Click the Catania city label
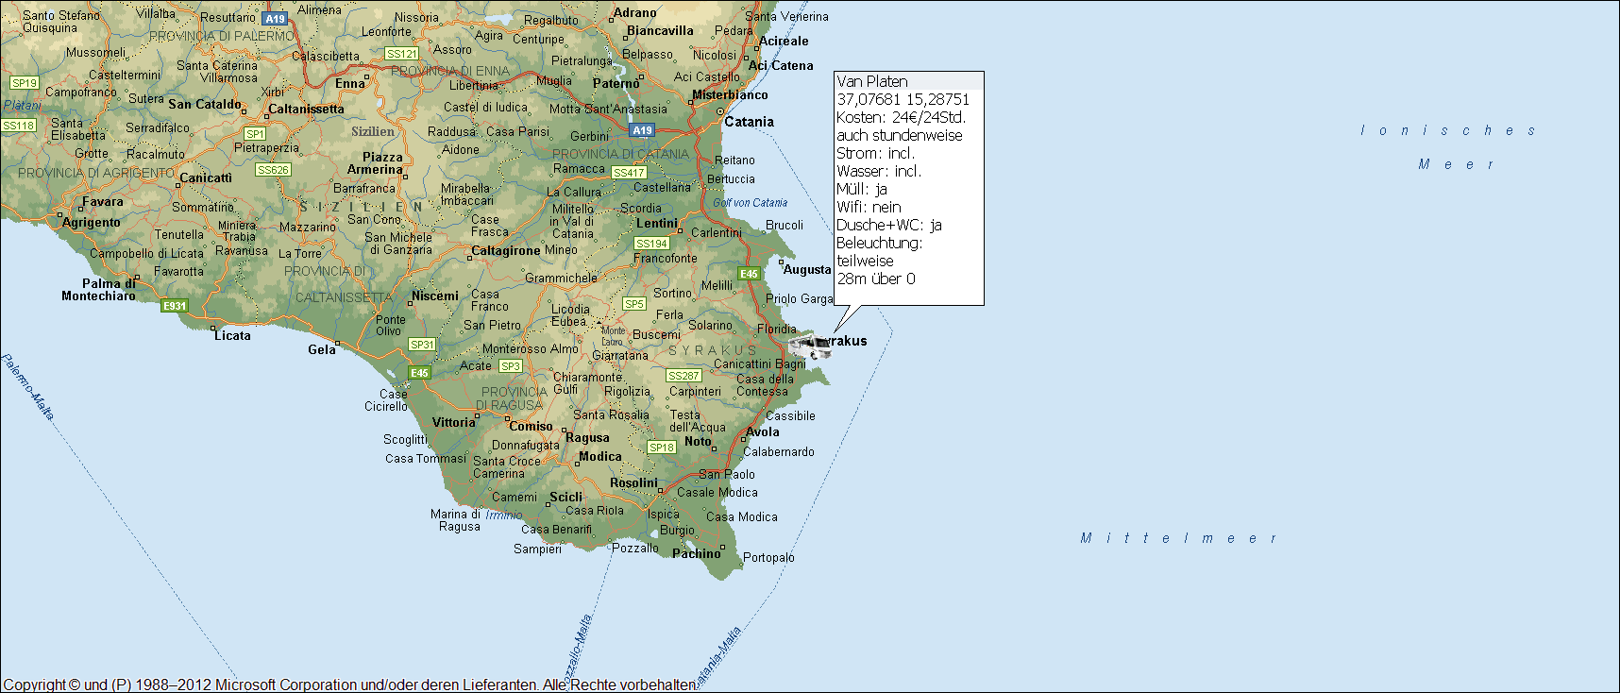This screenshot has height=693, width=1620. click(x=749, y=122)
